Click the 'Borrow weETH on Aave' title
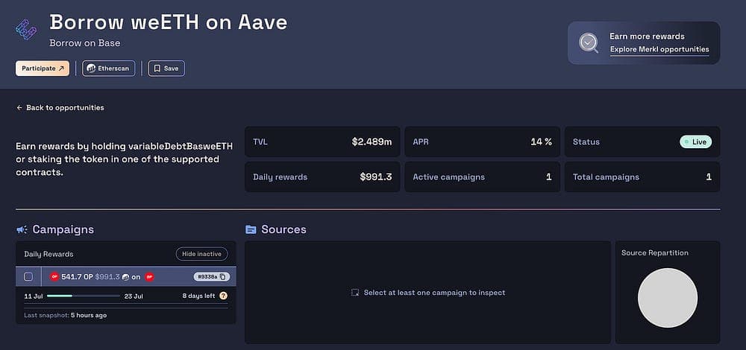The image size is (746, 350). (169, 22)
